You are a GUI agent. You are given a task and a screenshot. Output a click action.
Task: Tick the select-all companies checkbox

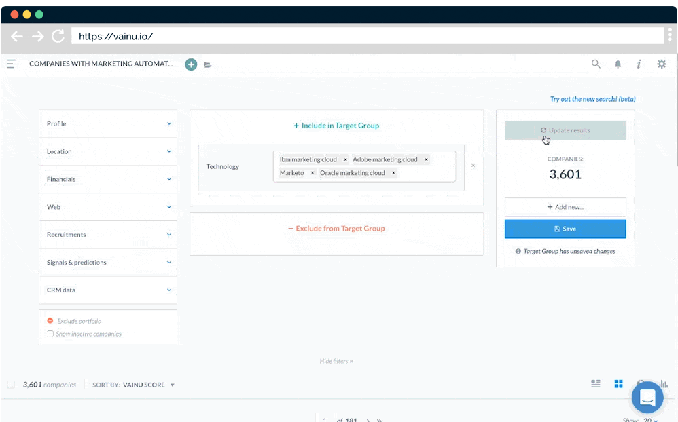click(x=11, y=385)
